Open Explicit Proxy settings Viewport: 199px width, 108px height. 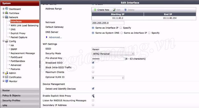click(x=18, y=33)
